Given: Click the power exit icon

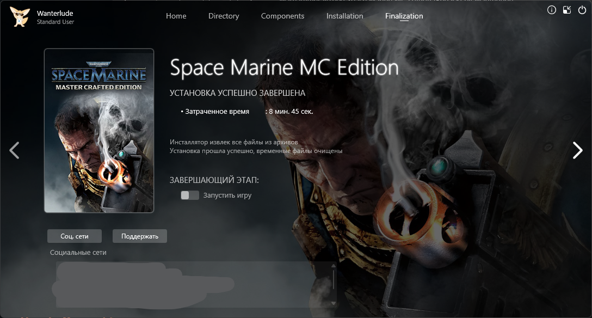Looking at the screenshot, I should (582, 10).
